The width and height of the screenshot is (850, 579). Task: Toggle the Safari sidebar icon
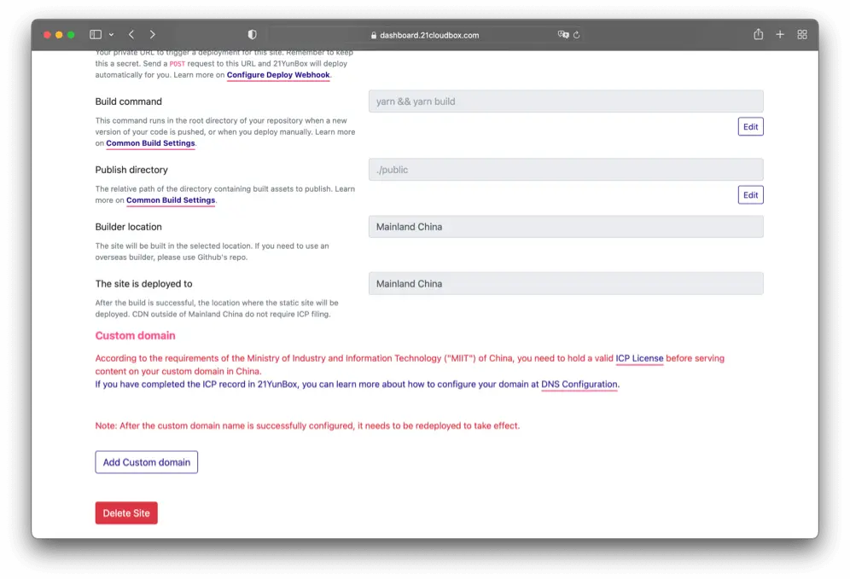pyautogui.click(x=95, y=35)
